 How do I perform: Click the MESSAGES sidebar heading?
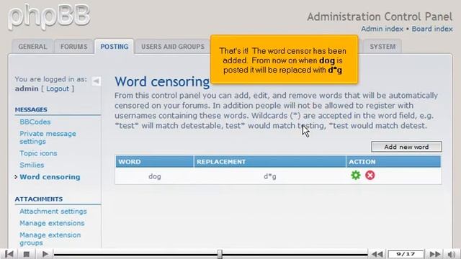[x=31, y=110]
